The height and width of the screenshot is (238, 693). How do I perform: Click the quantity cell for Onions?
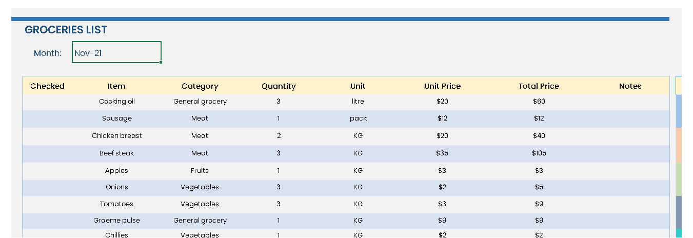279,187
